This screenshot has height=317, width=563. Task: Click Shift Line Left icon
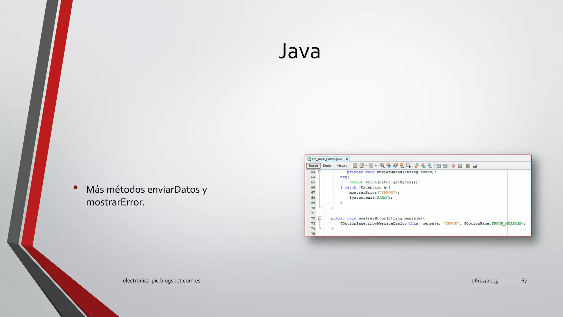point(438,166)
